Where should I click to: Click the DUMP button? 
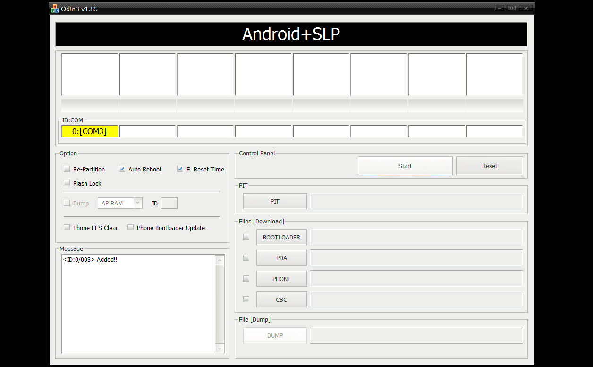tap(275, 335)
